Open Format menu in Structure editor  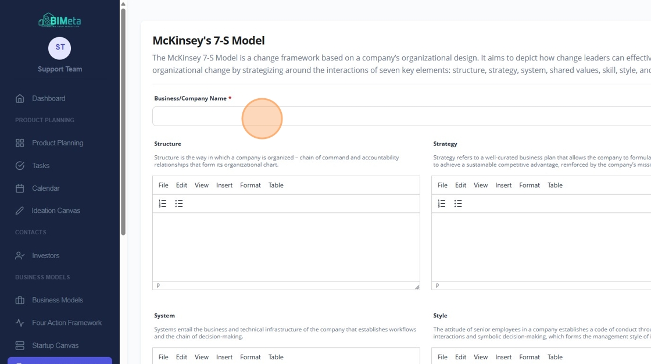click(251, 185)
